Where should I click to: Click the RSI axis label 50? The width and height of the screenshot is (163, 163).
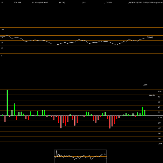[x=2, y=43]
